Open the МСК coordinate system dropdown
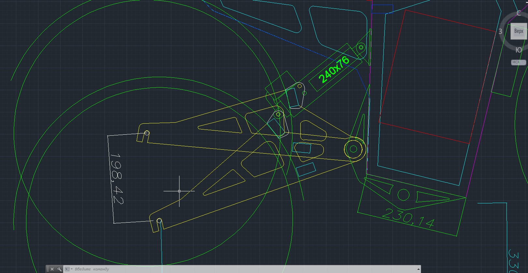 (x=518, y=62)
